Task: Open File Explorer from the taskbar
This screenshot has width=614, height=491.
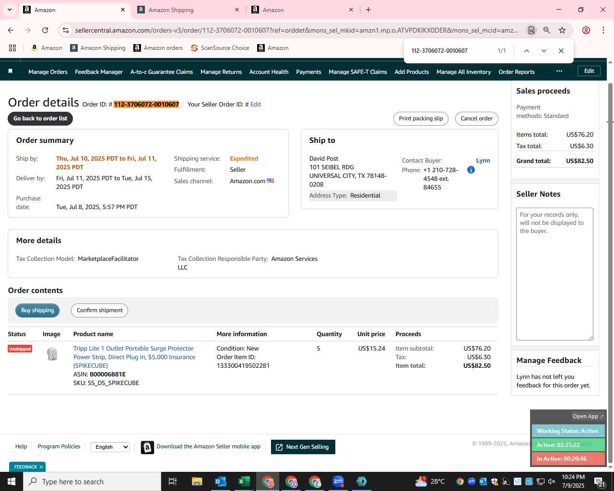Action: point(197,481)
